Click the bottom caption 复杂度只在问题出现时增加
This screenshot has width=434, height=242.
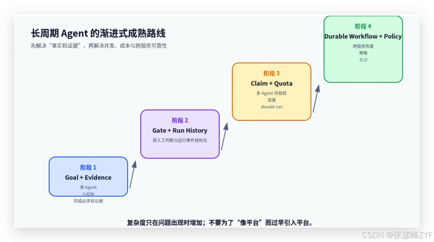click(220, 223)
